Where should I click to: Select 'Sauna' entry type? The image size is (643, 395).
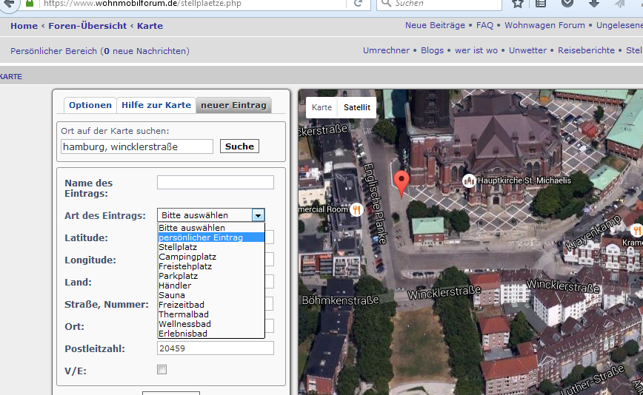click(211, 295)
